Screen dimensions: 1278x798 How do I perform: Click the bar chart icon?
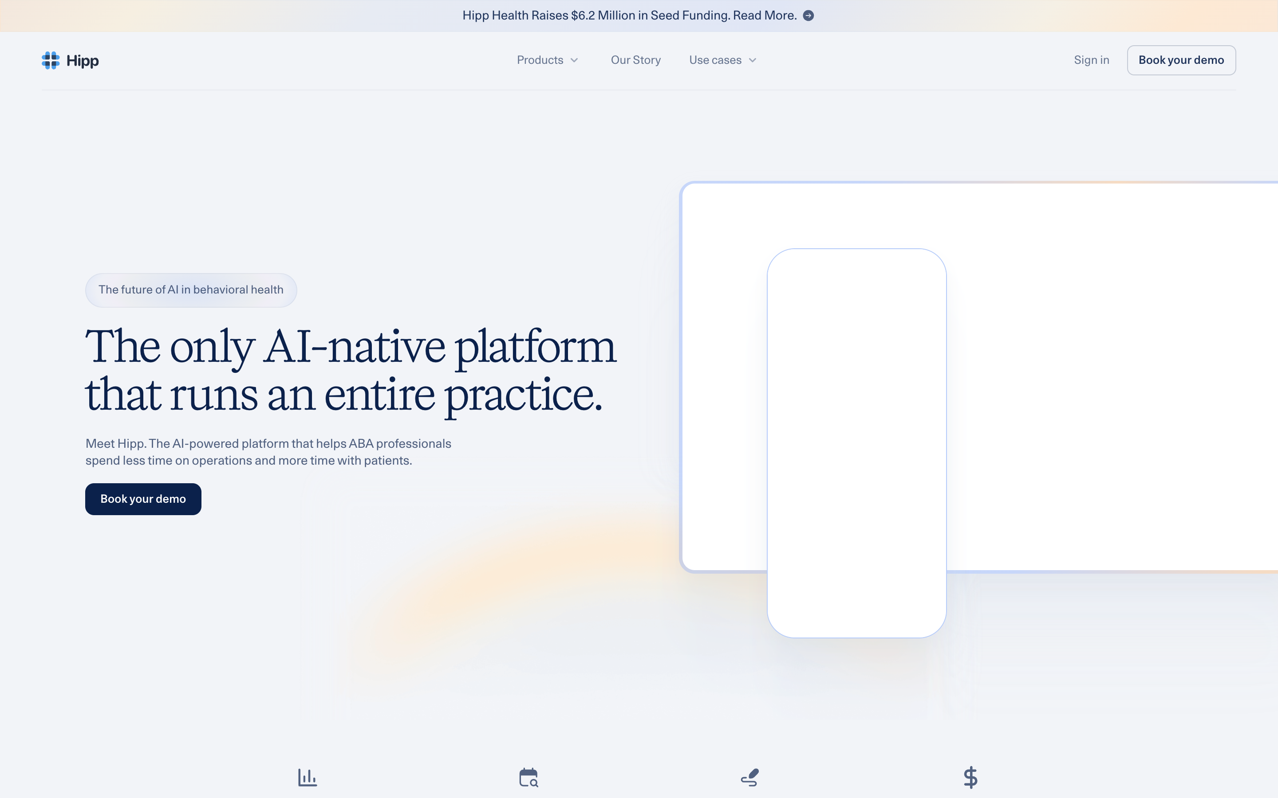point(308,777)
